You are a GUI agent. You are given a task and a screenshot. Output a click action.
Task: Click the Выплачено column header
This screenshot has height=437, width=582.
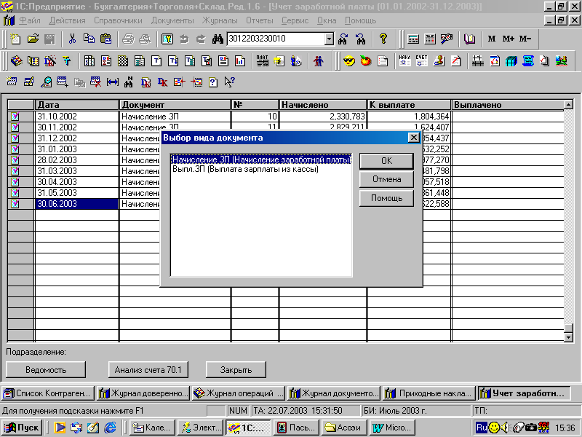[508, 105]
